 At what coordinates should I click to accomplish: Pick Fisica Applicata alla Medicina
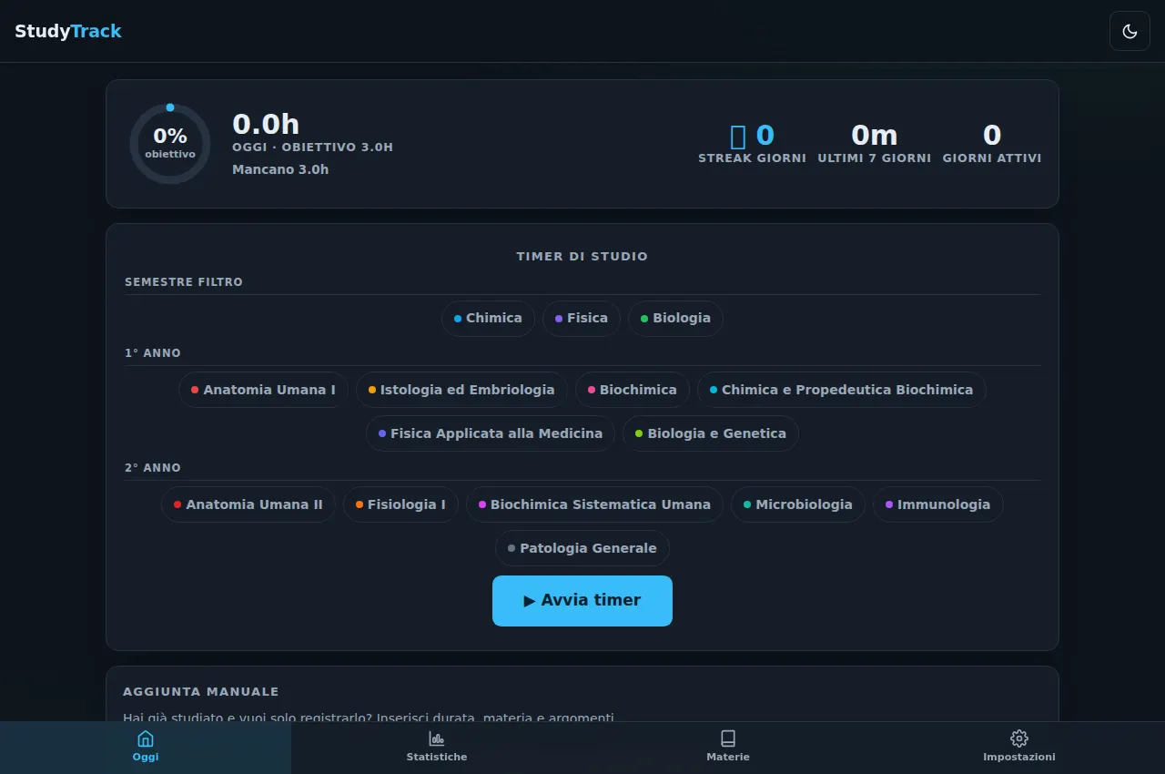point(491,433)
